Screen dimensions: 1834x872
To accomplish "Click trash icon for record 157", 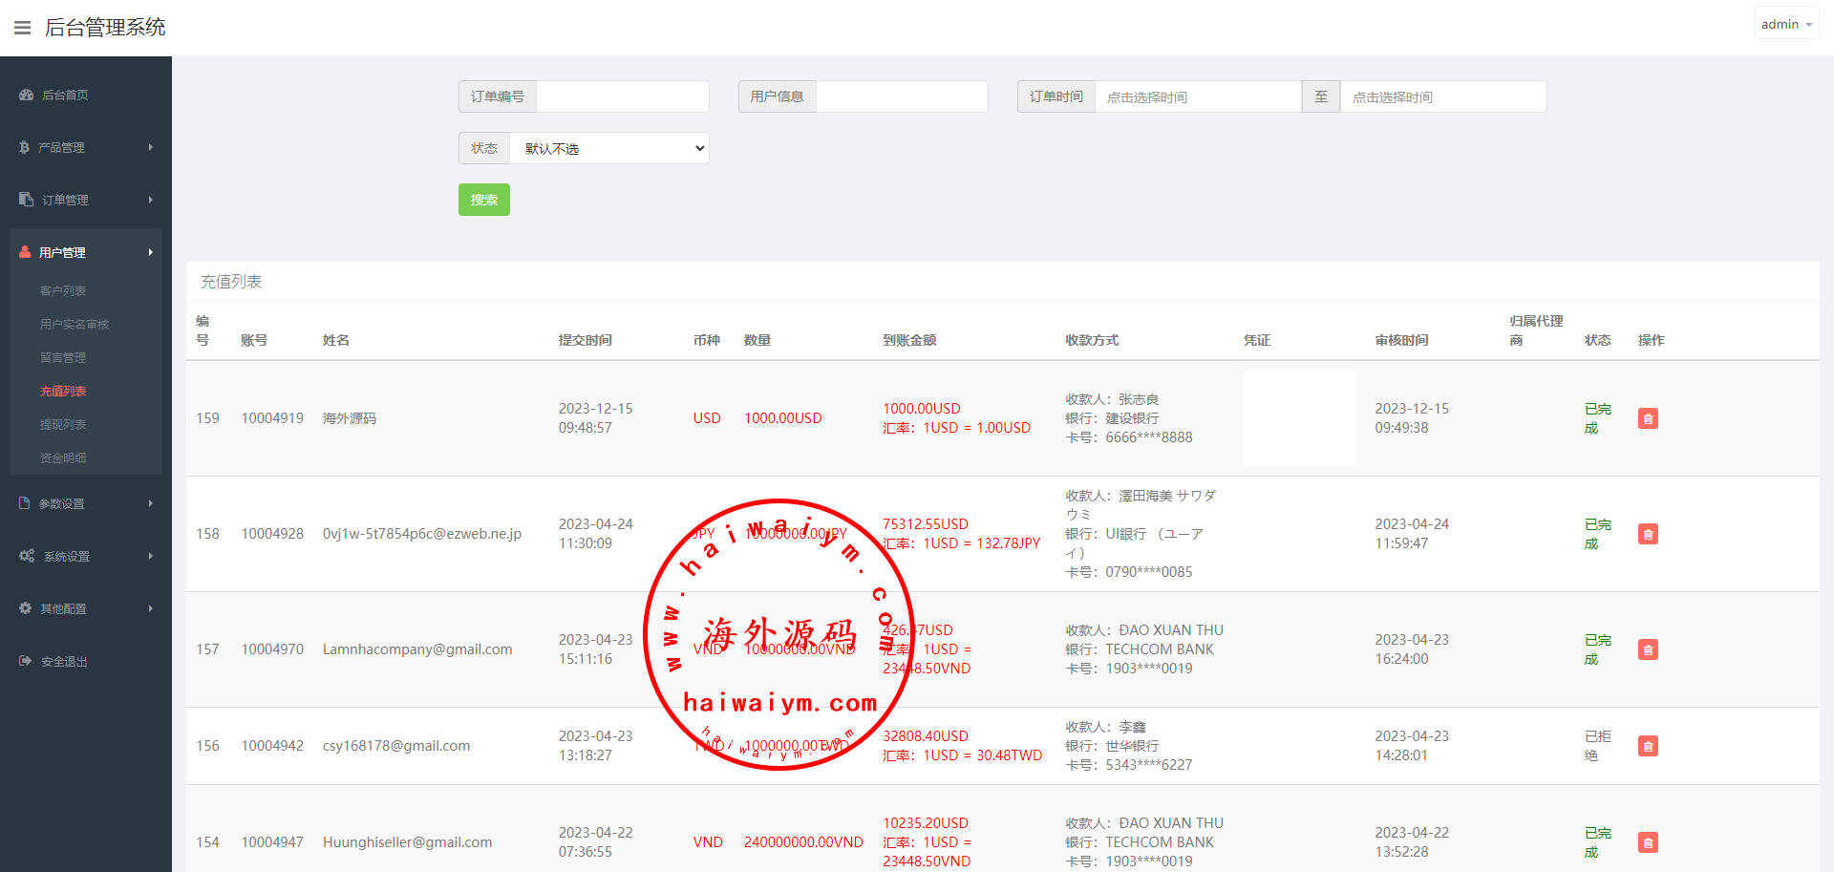I will [1648, 649].
